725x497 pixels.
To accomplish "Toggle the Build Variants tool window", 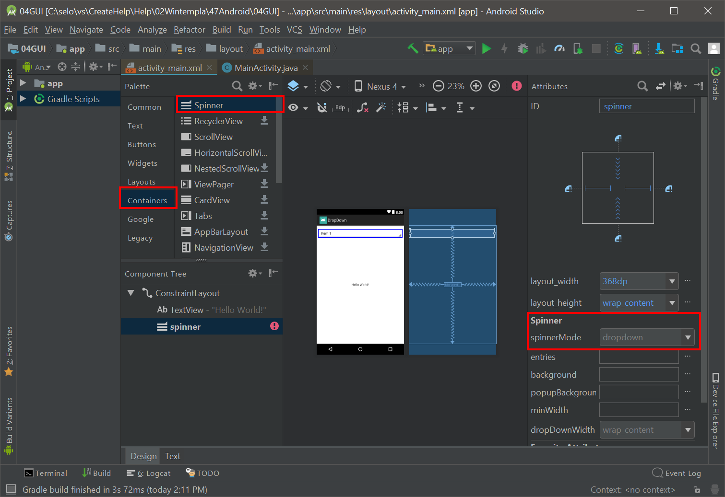I will tap(9, 426).
